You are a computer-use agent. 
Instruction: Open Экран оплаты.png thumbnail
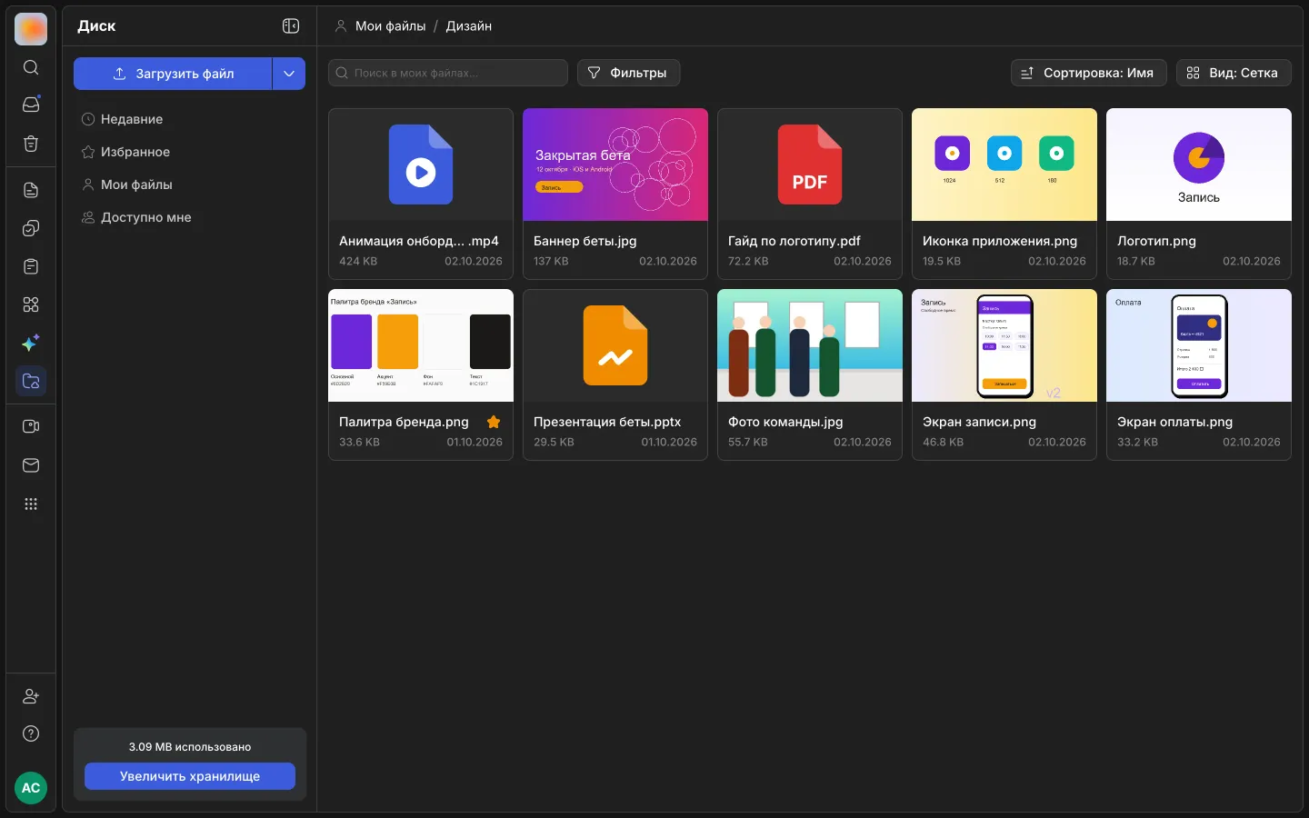coord(1199,345)
